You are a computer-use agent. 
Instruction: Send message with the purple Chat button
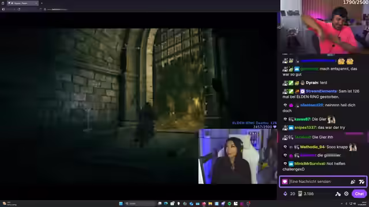[359, 194]
